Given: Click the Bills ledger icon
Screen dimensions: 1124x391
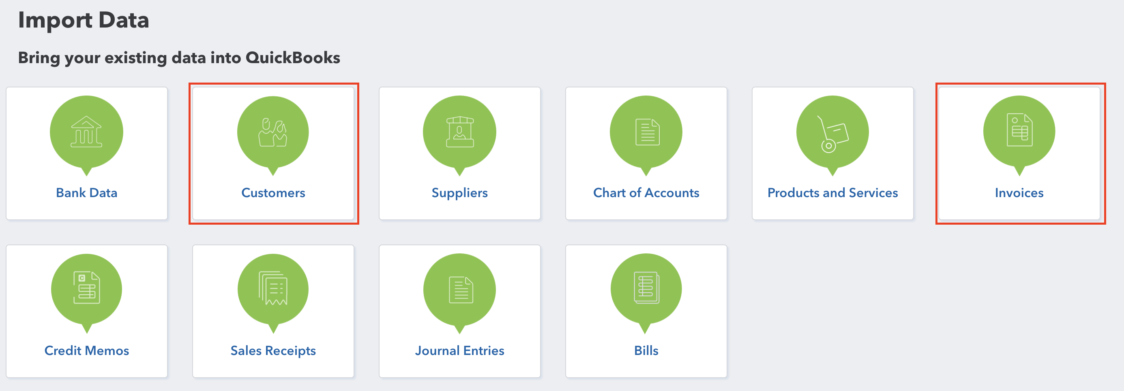Looking at the screenshot, I should pyautogui.click(x=646, y=289).
